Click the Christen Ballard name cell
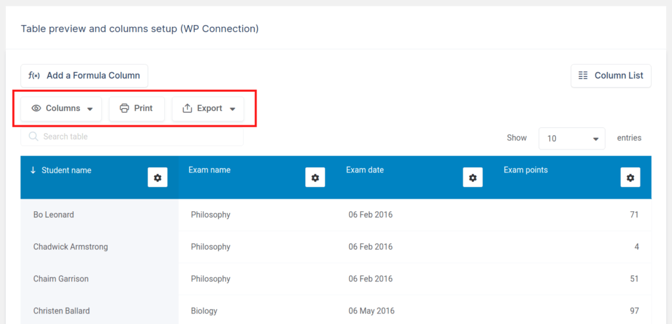The width and height of the screenshot is (672, 324). (x=62, y=311)
